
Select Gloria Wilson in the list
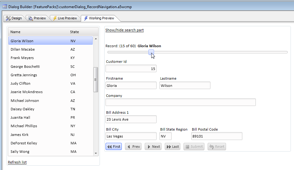51,41
